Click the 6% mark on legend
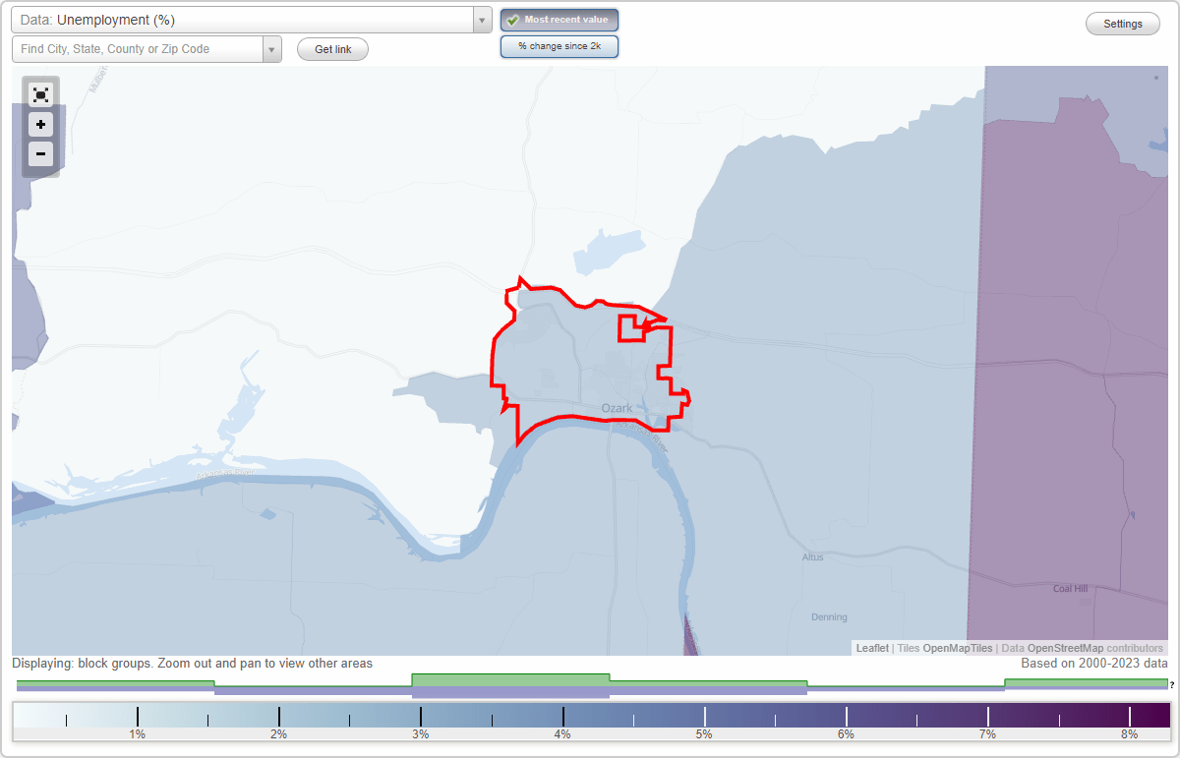The width and height of the screenshot is (1180, 758). 846,734
